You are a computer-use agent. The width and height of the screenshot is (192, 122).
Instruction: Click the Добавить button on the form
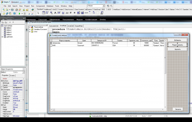(177, 40)
